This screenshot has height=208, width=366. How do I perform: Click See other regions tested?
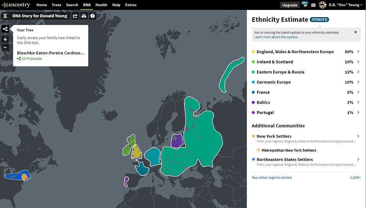click(x=272, y=177)
